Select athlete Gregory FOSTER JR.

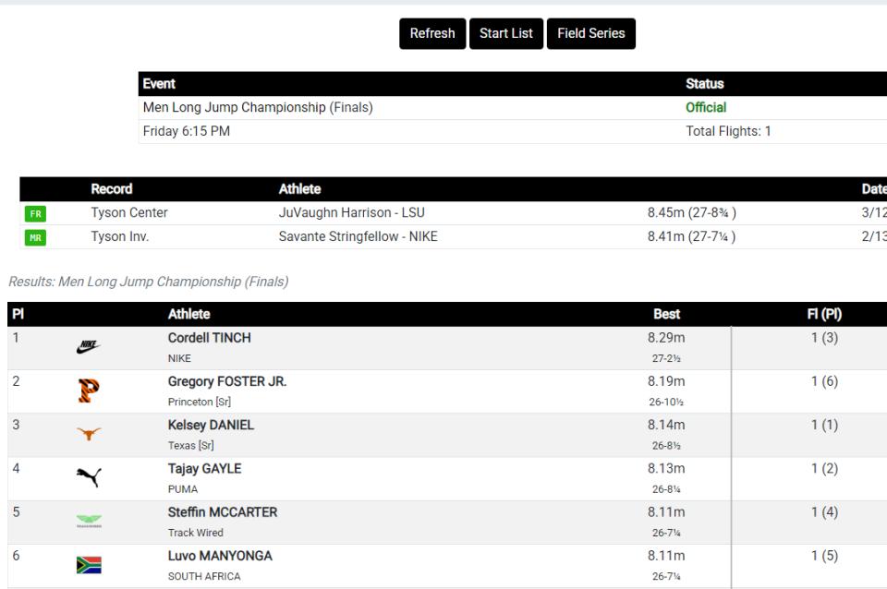click(x=226, y=381)
